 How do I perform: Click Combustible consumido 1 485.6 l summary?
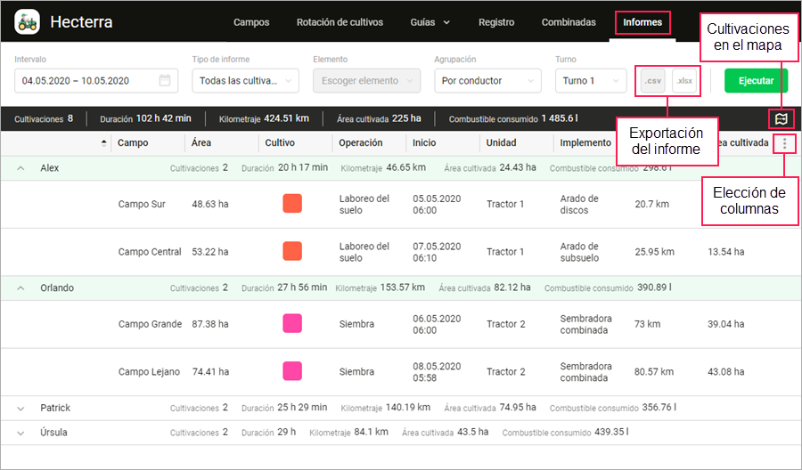pyautogui.click(x=513, y=118)
